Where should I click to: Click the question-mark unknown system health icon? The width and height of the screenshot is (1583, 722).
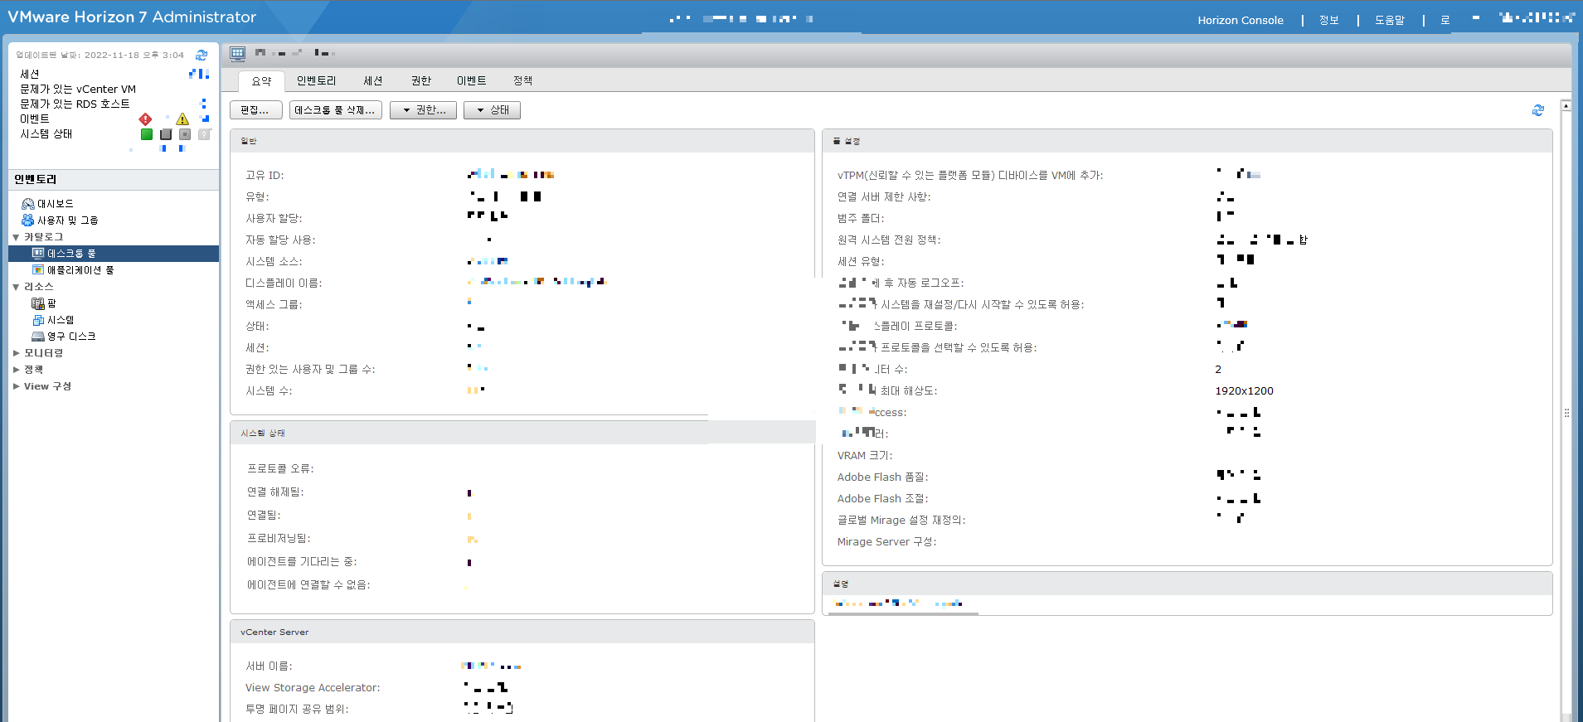[x=204, y=134]
